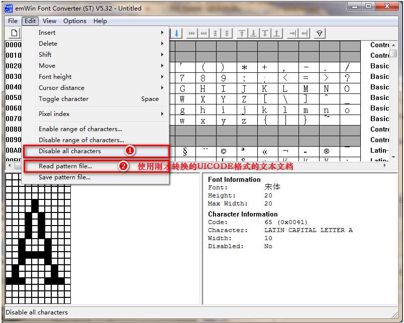
Task: Click row header 00A0
Action: pyautogui.click(x=14, y=150)
